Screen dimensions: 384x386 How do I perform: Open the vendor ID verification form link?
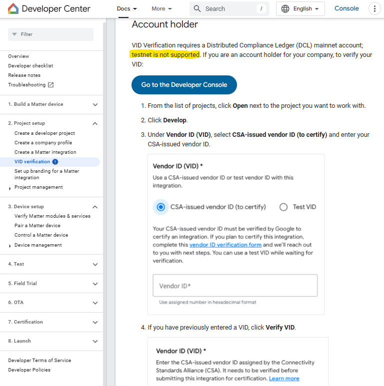(x=225, y=245)
